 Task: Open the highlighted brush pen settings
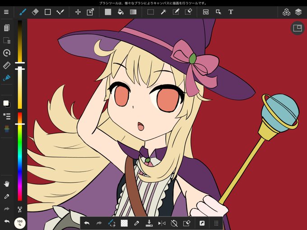tap(7, 78)
